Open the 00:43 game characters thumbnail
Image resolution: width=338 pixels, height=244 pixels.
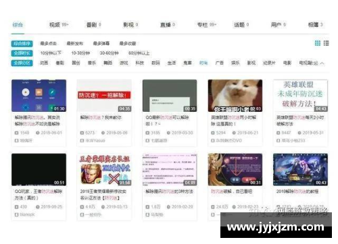300,170
